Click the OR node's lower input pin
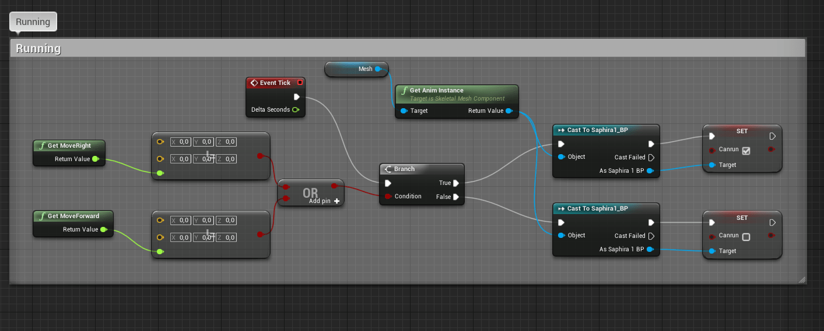 tap(286, 198)
